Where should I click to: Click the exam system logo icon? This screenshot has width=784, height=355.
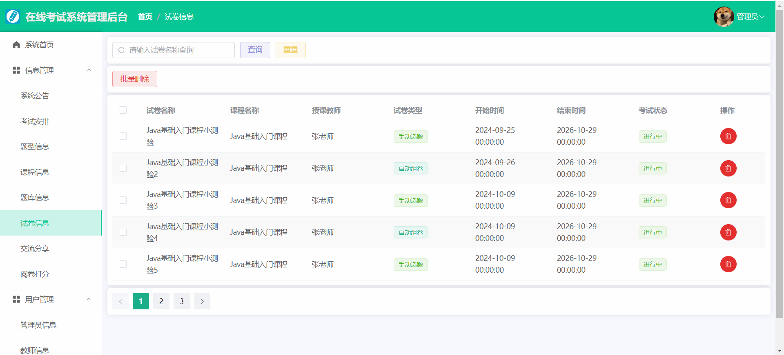[13, 16]
